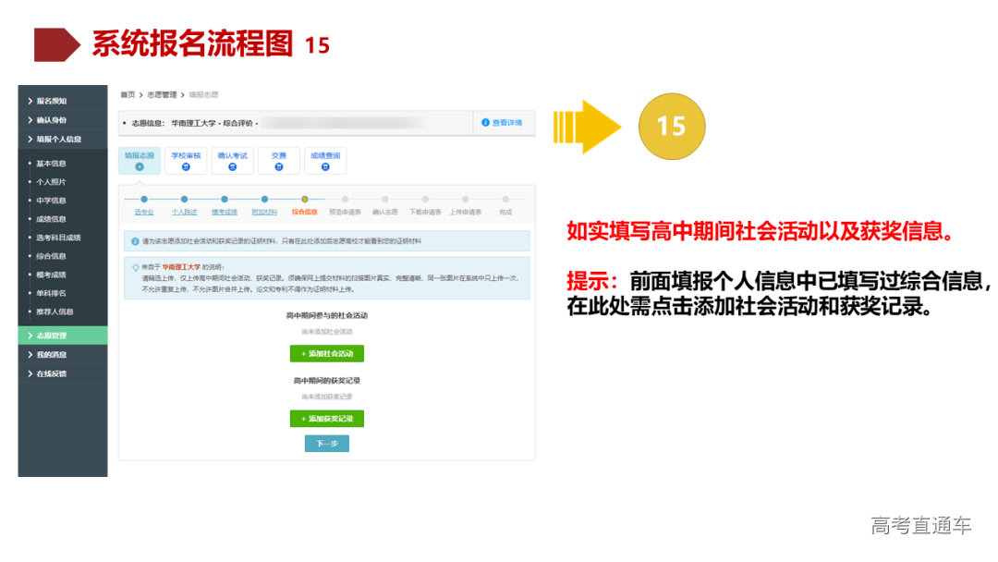Viewport: 998px width, 562px height.
Task: Click the yellow circled 15 badge
Action: click(x=672, y=127)
